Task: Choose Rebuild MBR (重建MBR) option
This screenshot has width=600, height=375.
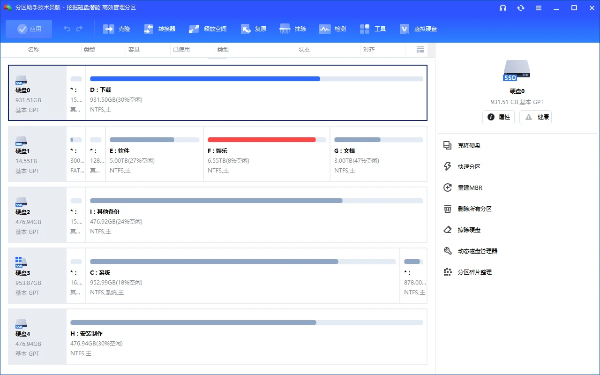Action: [470, 188]
